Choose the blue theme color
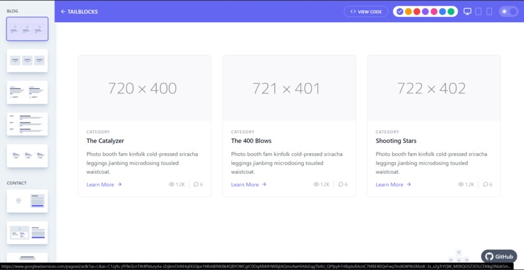 (x=442, y=11)
